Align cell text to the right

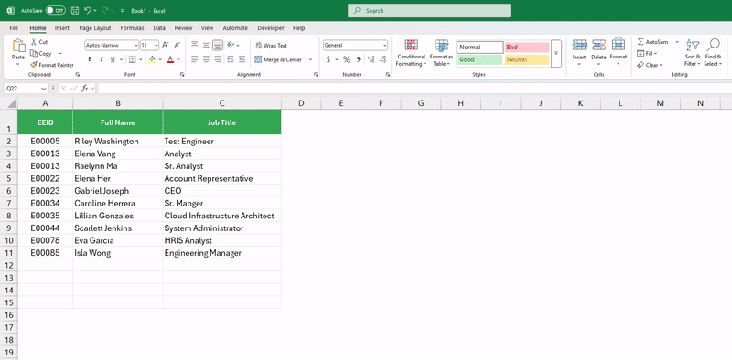(217, 59)
